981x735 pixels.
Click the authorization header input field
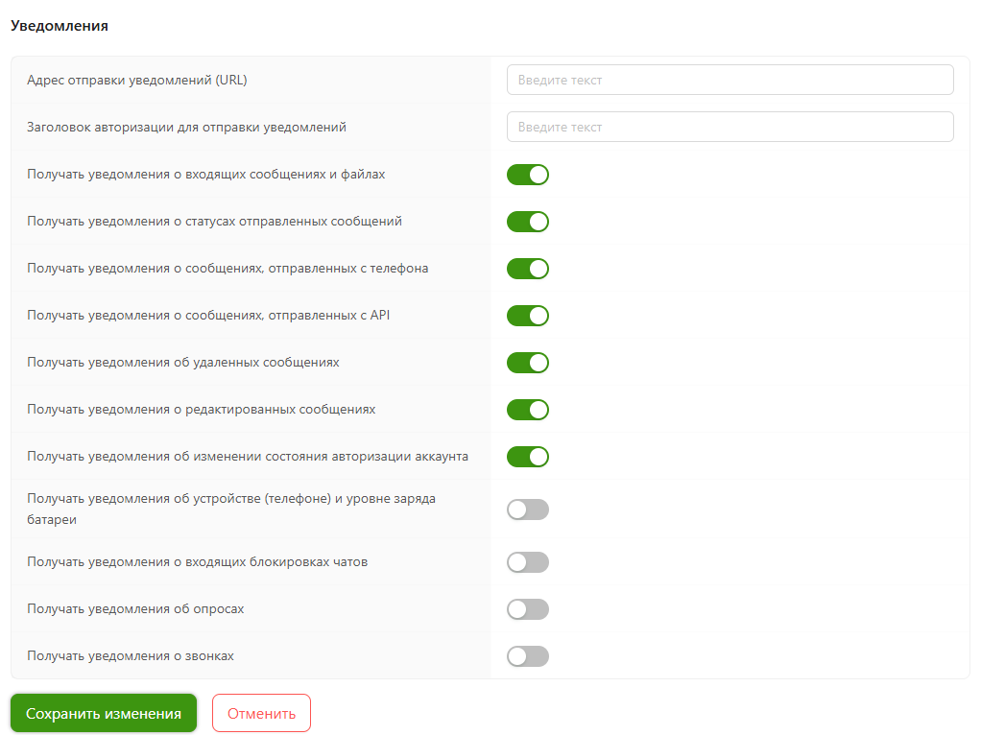[730, 127]
